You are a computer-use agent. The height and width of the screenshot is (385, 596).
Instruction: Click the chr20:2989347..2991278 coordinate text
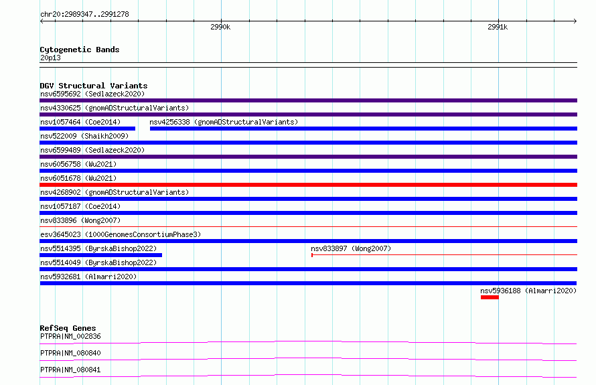pos(84,15)
